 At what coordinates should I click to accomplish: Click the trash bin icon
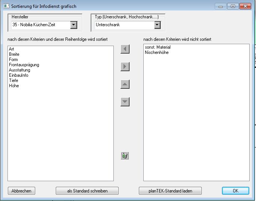125,156
